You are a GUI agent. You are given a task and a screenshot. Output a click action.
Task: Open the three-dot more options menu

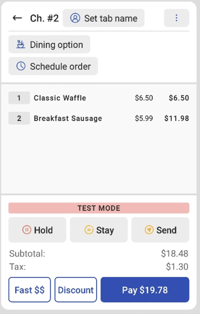176,18
